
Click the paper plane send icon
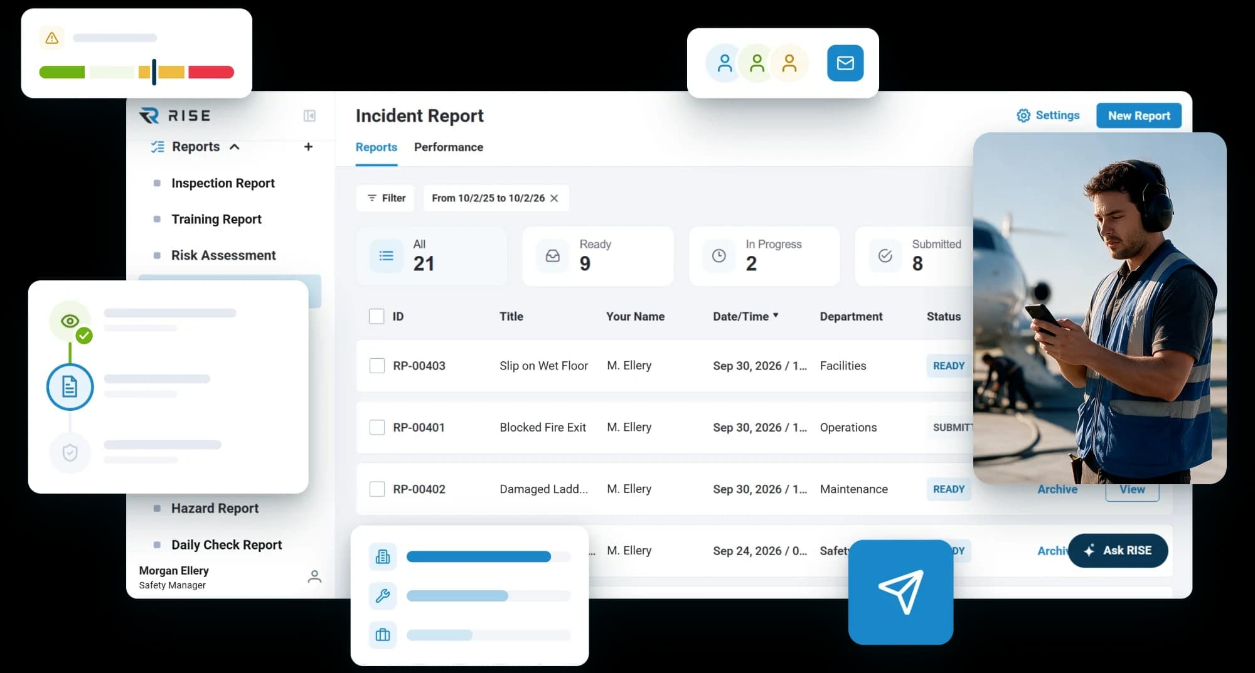(900, 591)
